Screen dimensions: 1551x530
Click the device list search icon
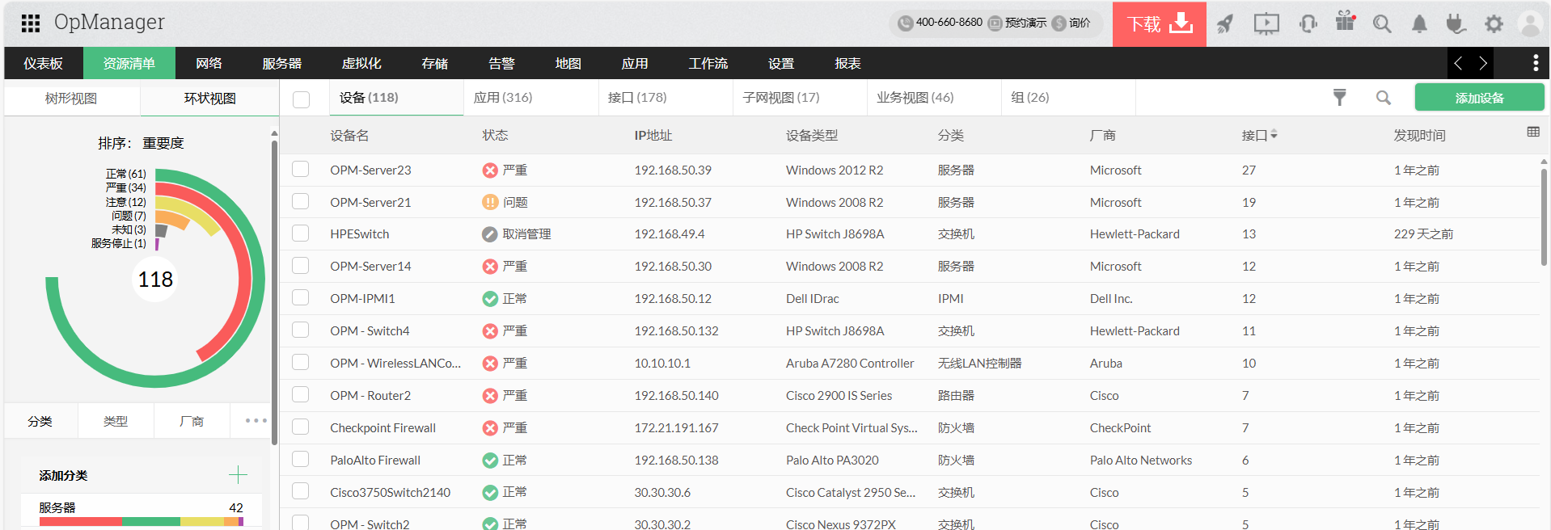click(x=1384, y=98)
